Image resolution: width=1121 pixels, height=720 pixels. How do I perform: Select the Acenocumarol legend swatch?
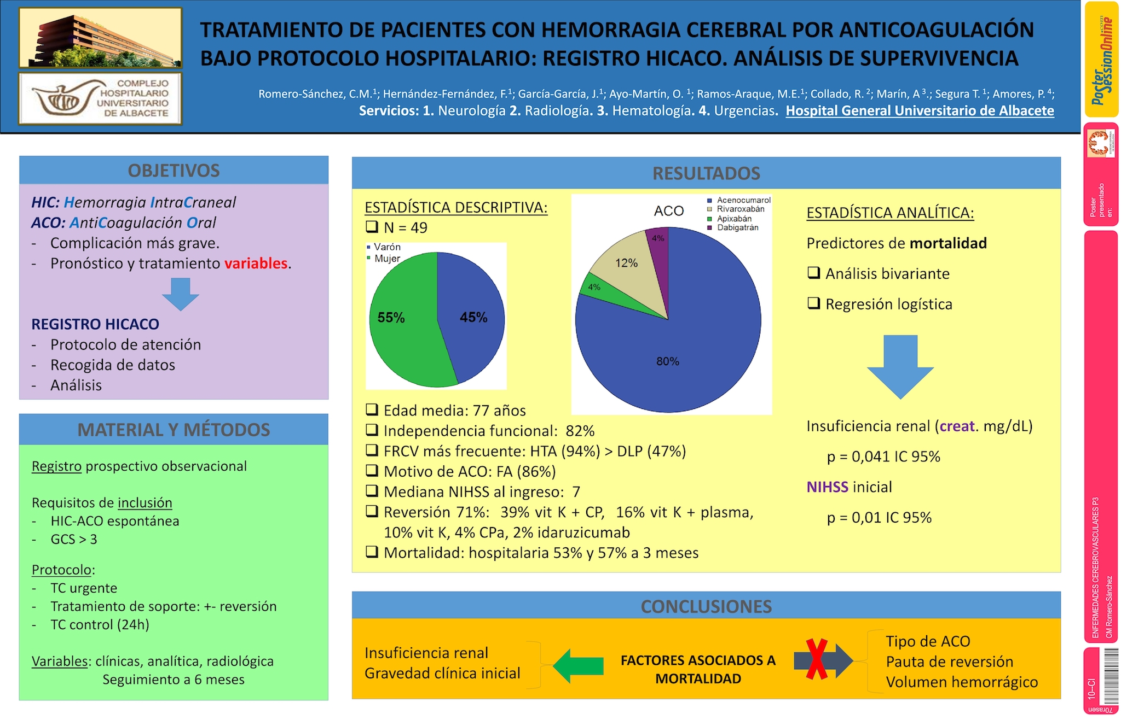point(710,201)
